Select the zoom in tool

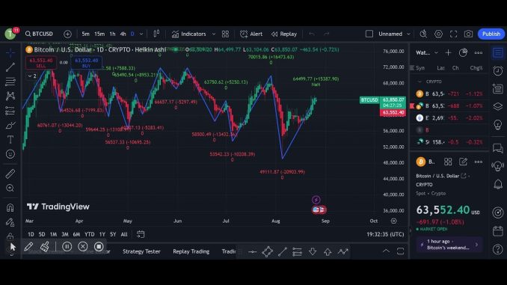(x=10, y=188)
